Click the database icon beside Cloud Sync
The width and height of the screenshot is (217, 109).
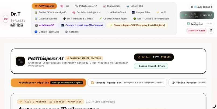(188, 23)
